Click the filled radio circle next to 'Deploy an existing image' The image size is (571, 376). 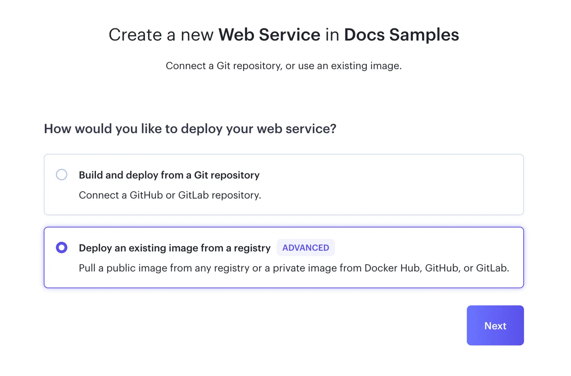[62, 247]
